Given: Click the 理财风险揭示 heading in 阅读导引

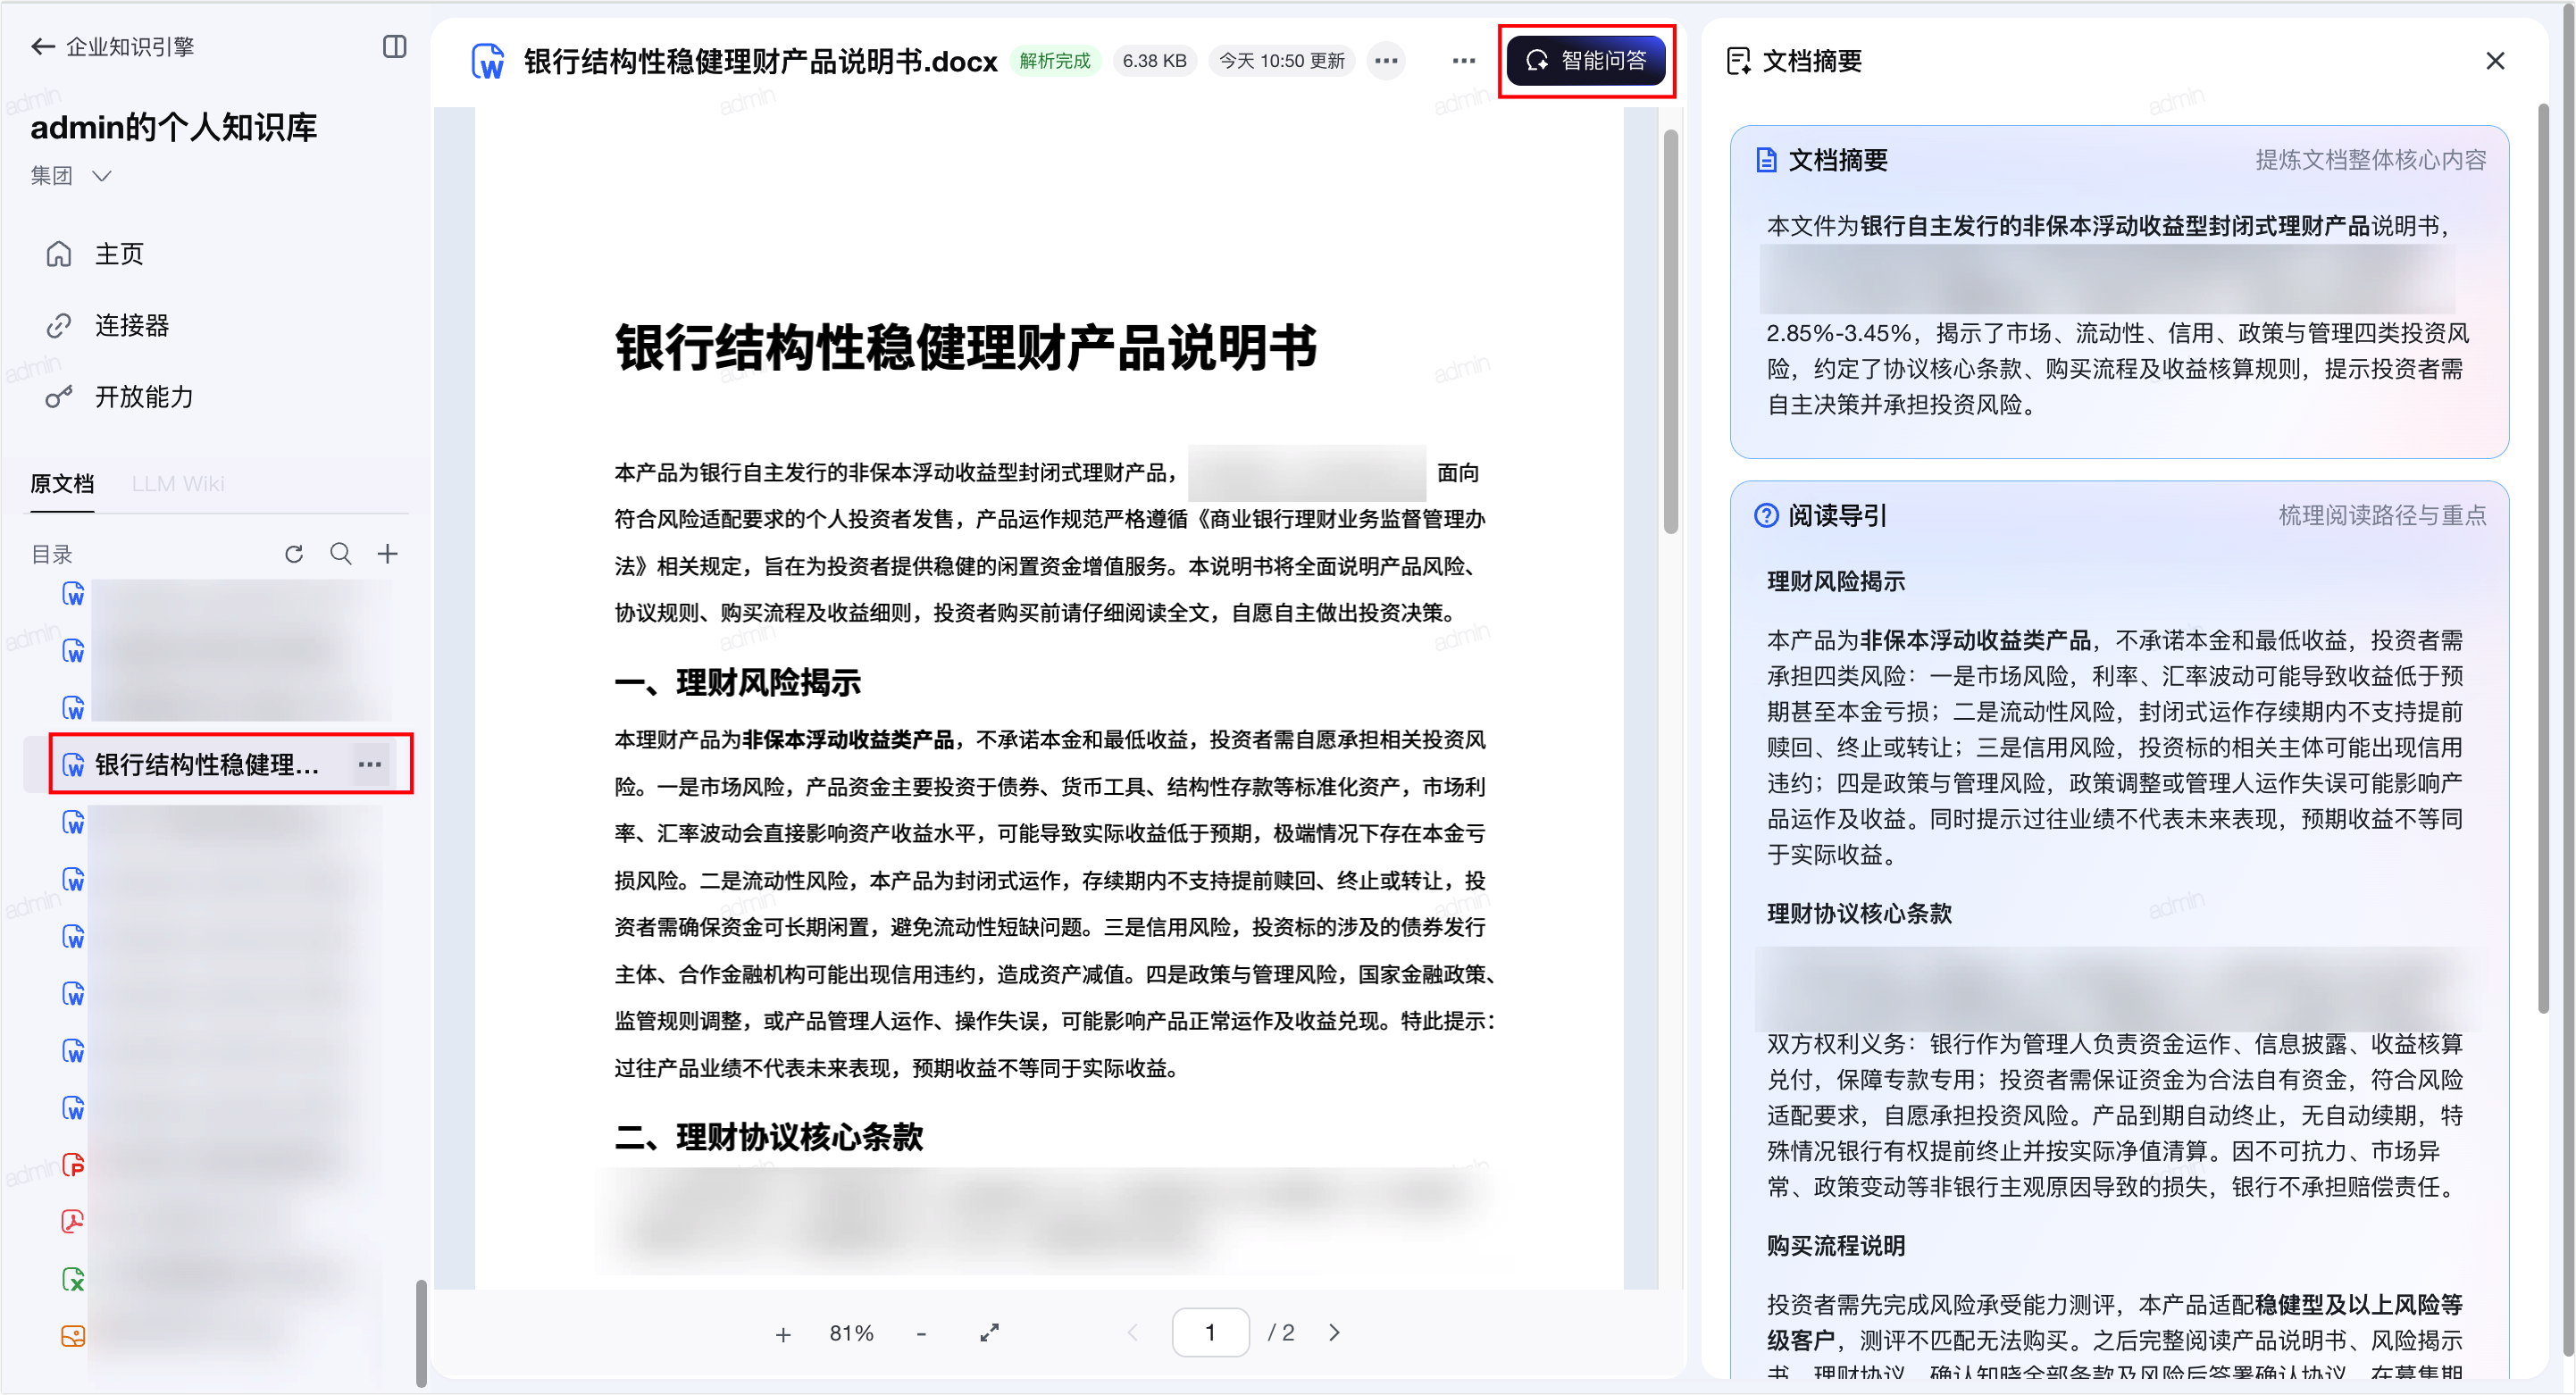Looking at the screenshot, I should pos(1836,581).
